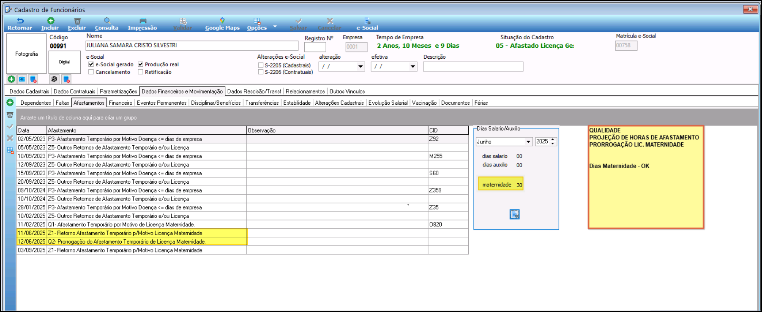The height and width of the screenshot is (312, 762).
Task: Check the S-2205 (Cadastrais) box
Action: point(261,65)
